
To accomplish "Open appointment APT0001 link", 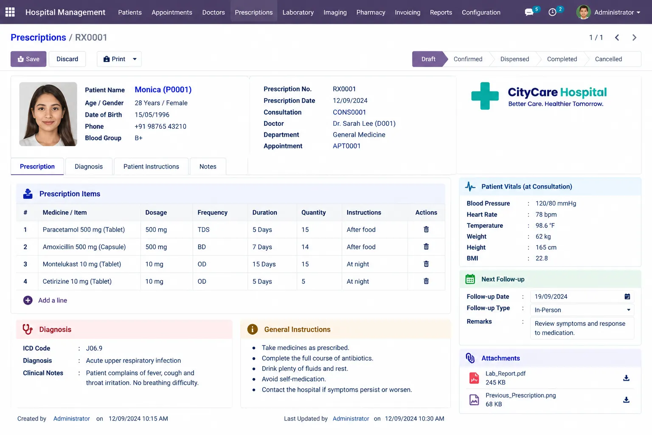I will click(346, 146).
